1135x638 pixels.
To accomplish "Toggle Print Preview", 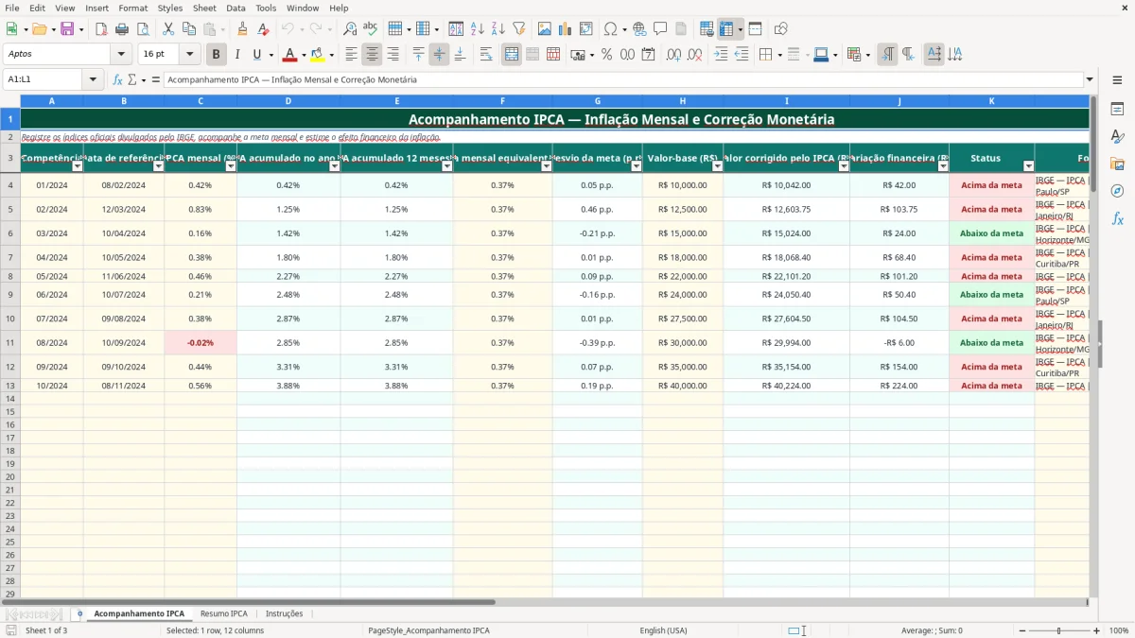I will (x=143, y=29).
